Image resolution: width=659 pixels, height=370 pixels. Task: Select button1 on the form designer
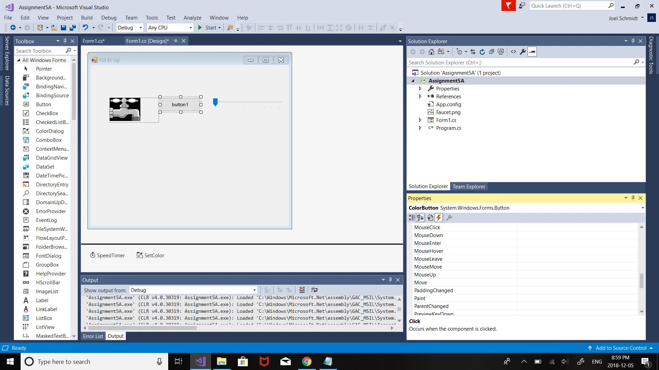pyautogui.click(x=180, y=104)
